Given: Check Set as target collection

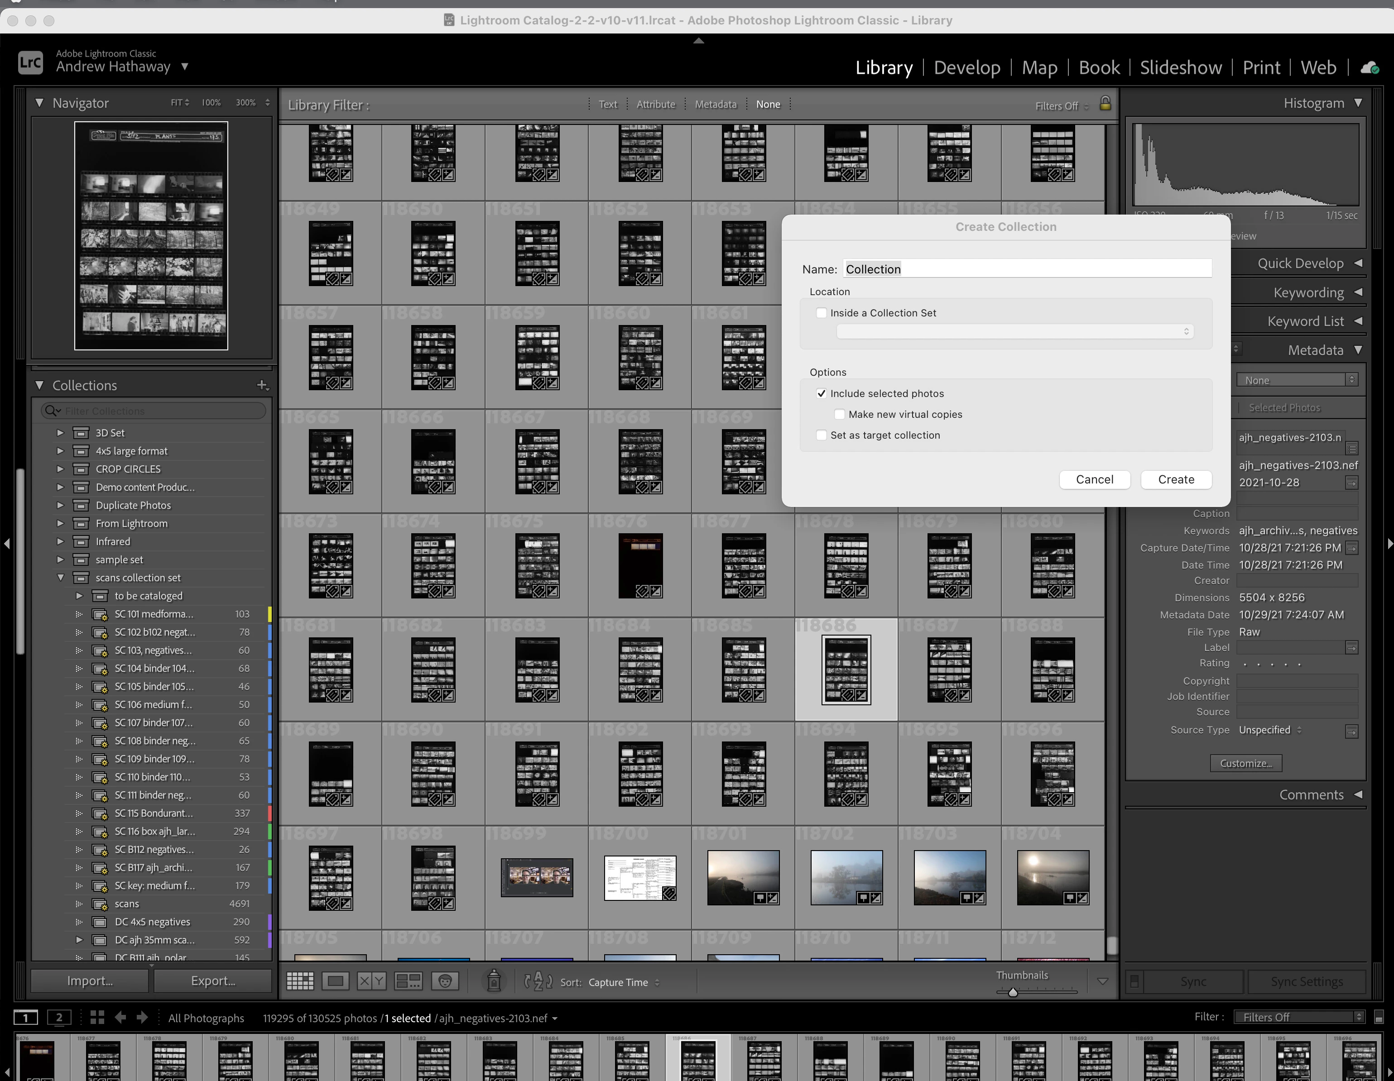Looking at the screenshot, I should click(x=822, y=435).
